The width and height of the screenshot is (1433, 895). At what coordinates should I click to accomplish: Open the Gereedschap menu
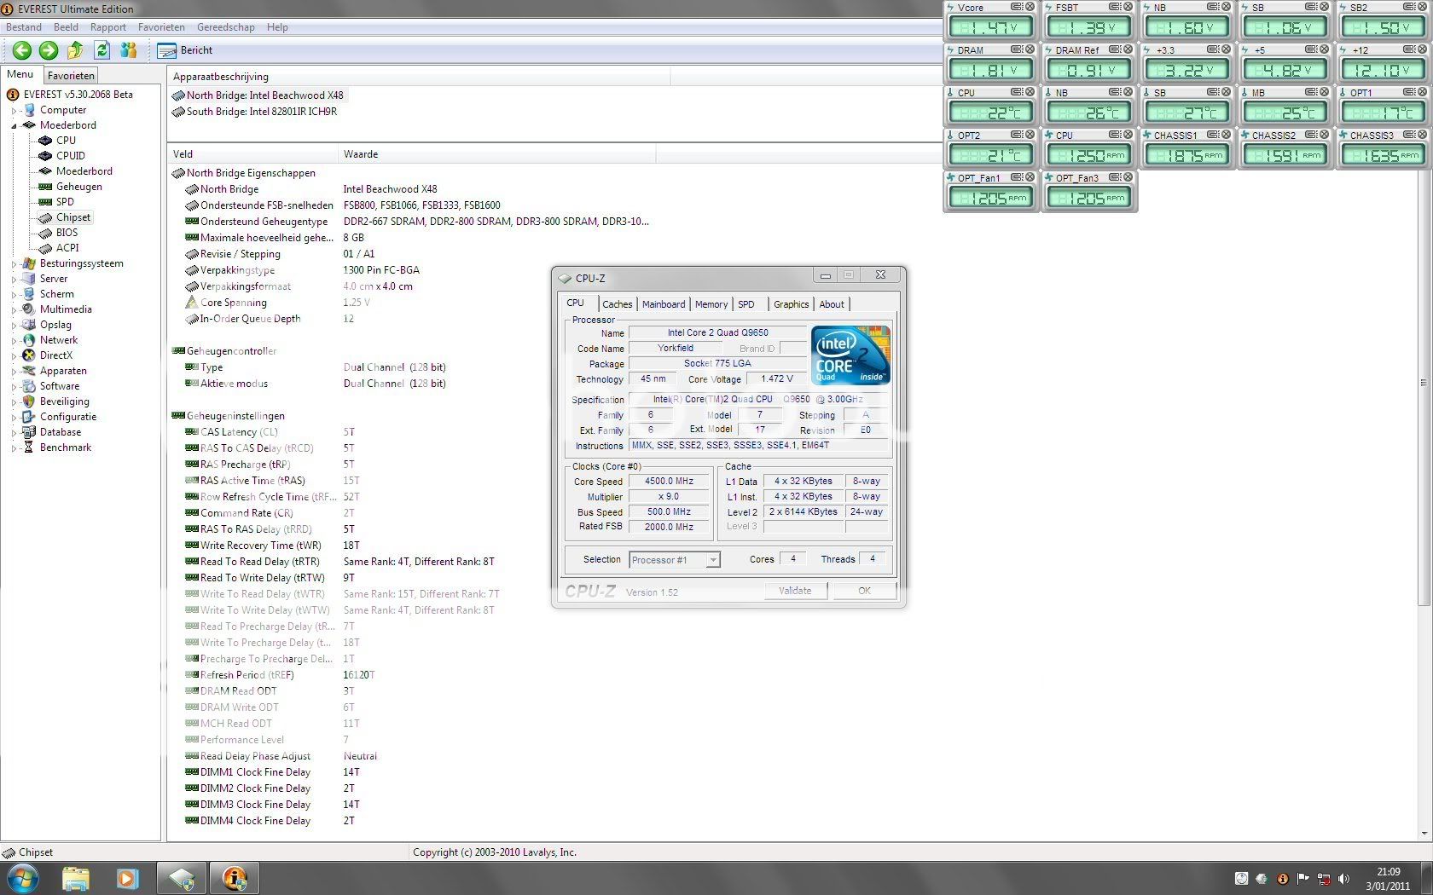coord(226,27)
